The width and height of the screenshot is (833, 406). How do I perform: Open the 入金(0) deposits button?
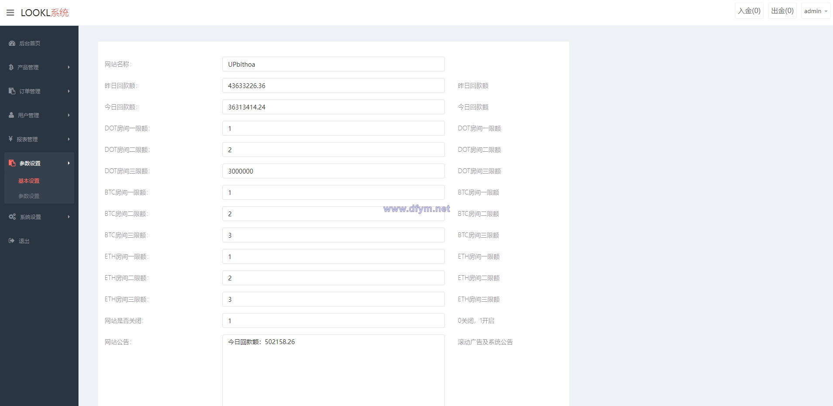[749, 11]
